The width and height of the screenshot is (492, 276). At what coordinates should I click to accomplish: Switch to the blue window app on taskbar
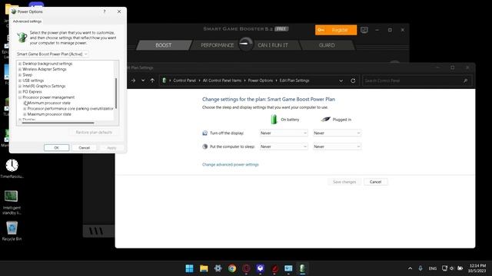[x=288, y=268]
